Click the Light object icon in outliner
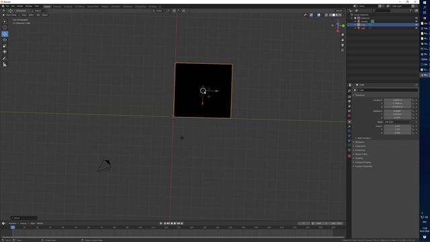 pyautogui.click(x=358, y=28)
